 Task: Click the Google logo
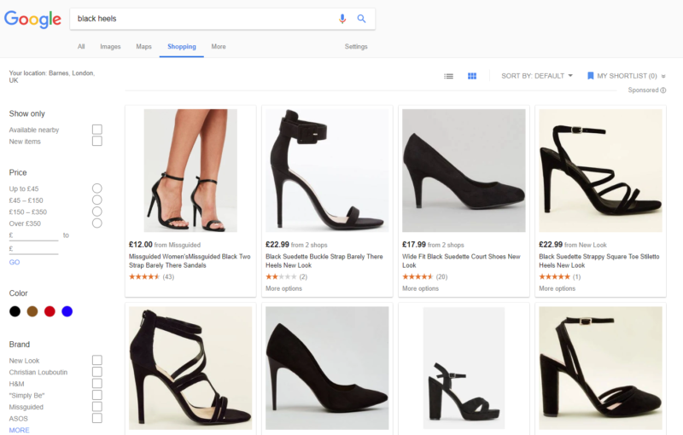tap(32, 19)
